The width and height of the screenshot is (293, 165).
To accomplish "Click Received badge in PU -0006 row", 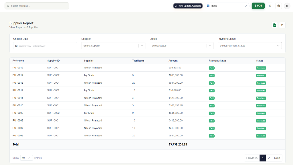I will [261, 136].
